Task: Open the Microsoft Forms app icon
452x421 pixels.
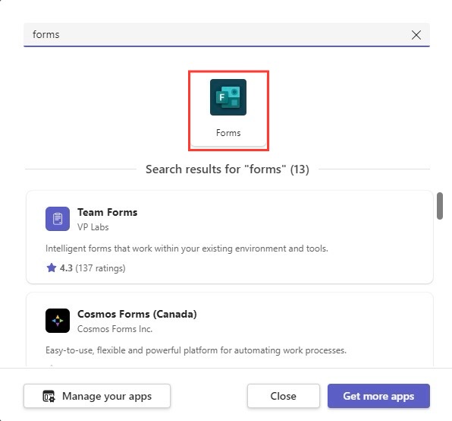Action: click(228, 97)
